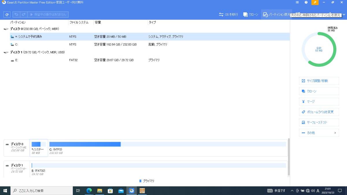This screenshot has height=195, width=347.
Task: Collapse the ディスク 0 group in list
Action: tap(6, 29)
